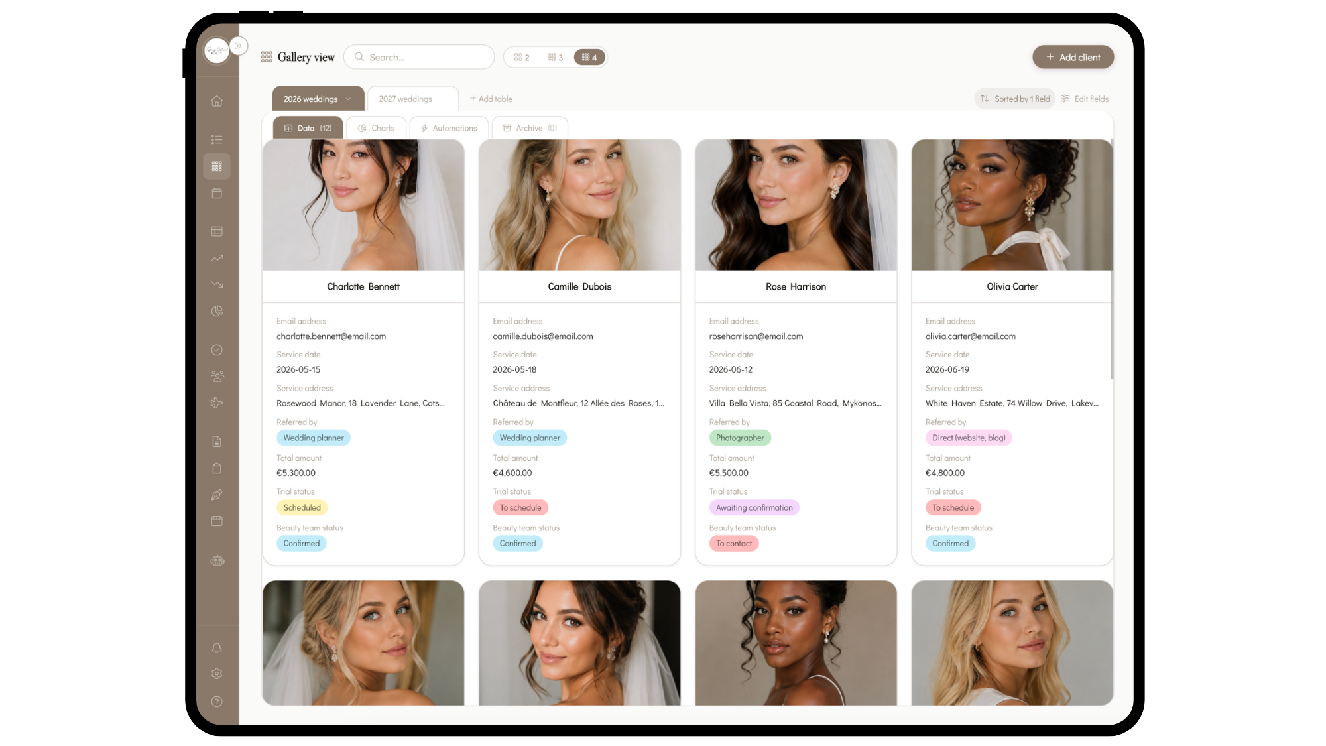Open the home icon in sidebar
The height and width of the screenshot is (746, 1326).
coord(217,101)
